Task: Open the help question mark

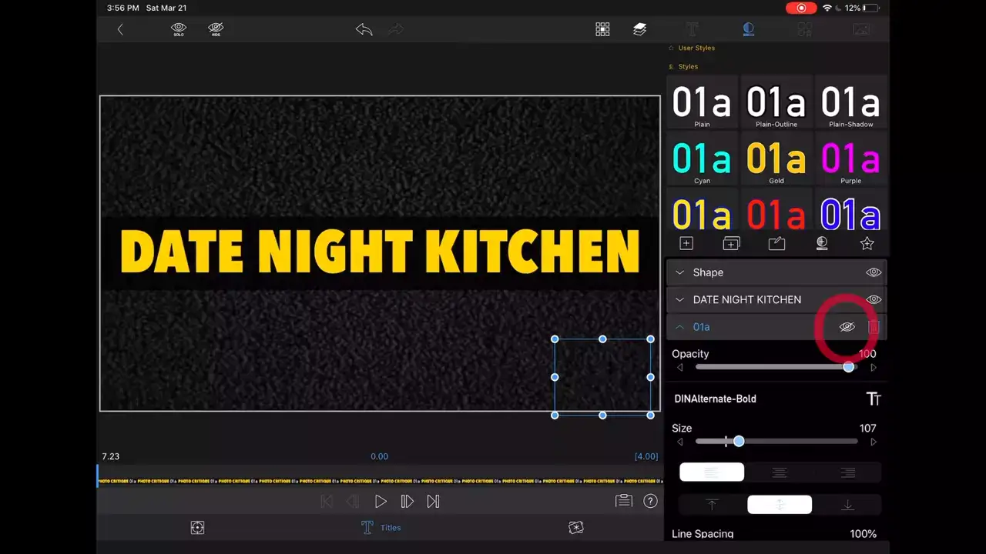Action: (651, 501)
